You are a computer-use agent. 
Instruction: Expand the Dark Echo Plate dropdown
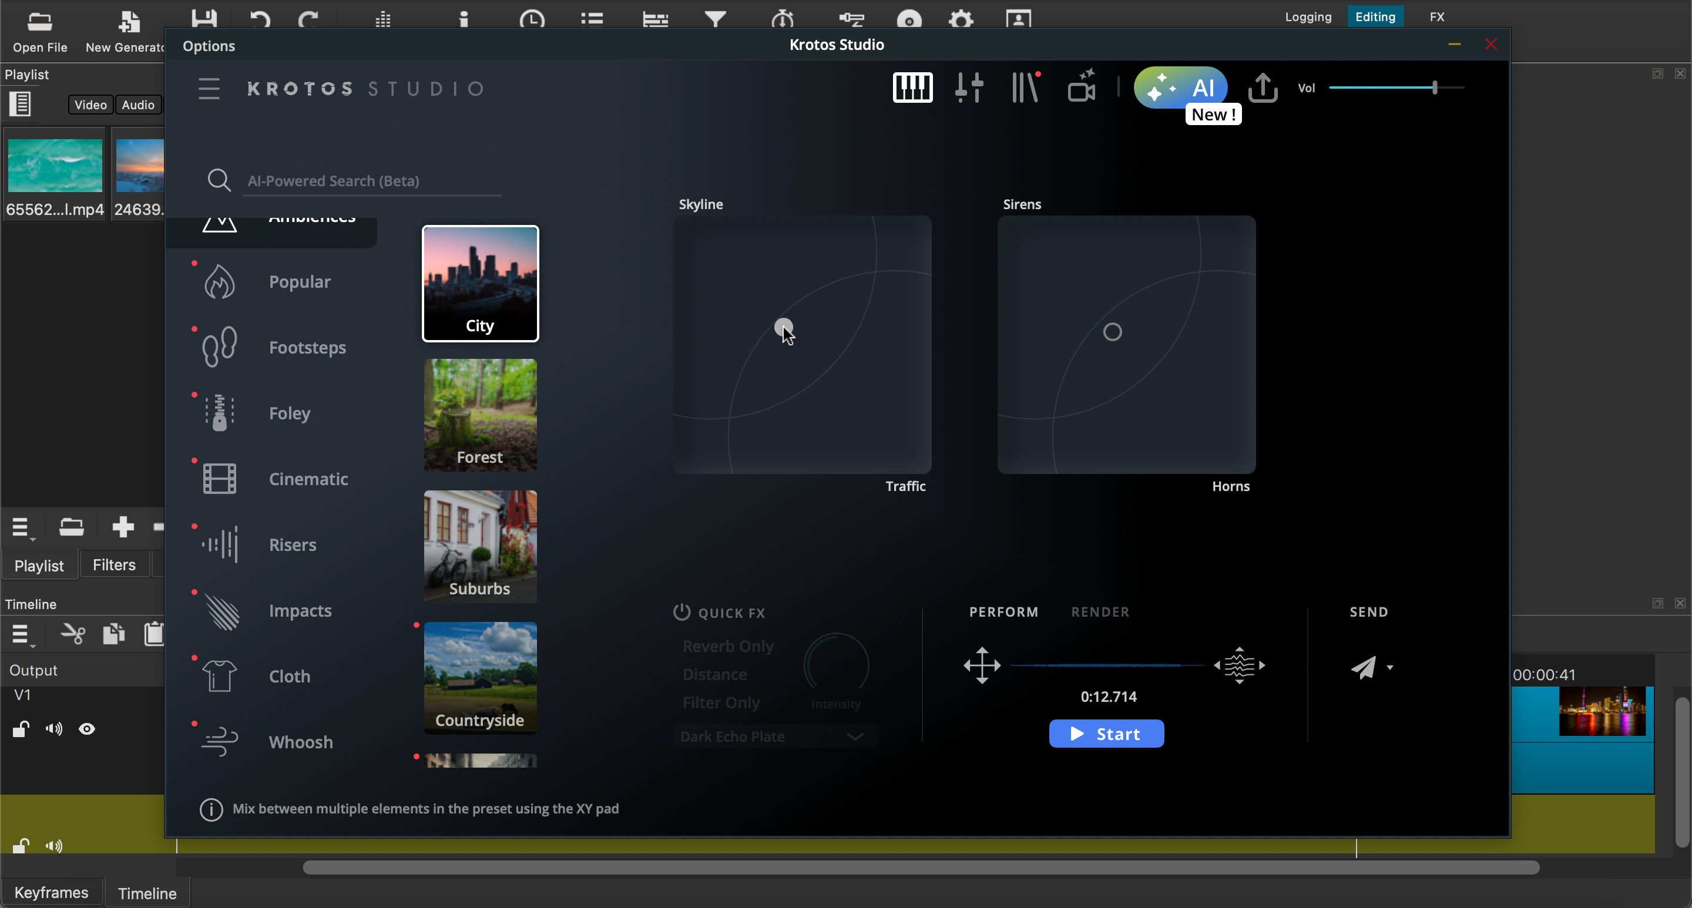(x=855, y=737)
